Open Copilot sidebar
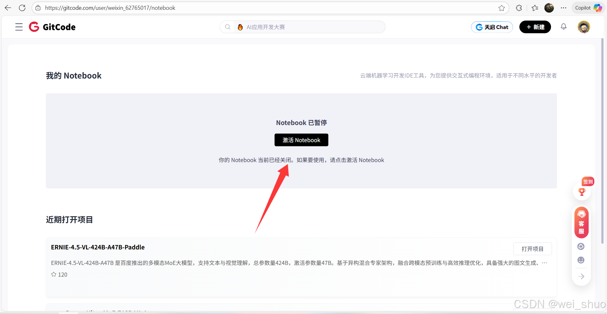This screenshot has height=314, width=607. (x=588, y=8)
